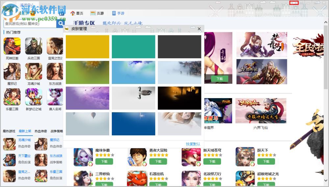Apply the sleeping girl skin thumbnail
This screenshot has width=329, height=187.
[x=179, y=124]
